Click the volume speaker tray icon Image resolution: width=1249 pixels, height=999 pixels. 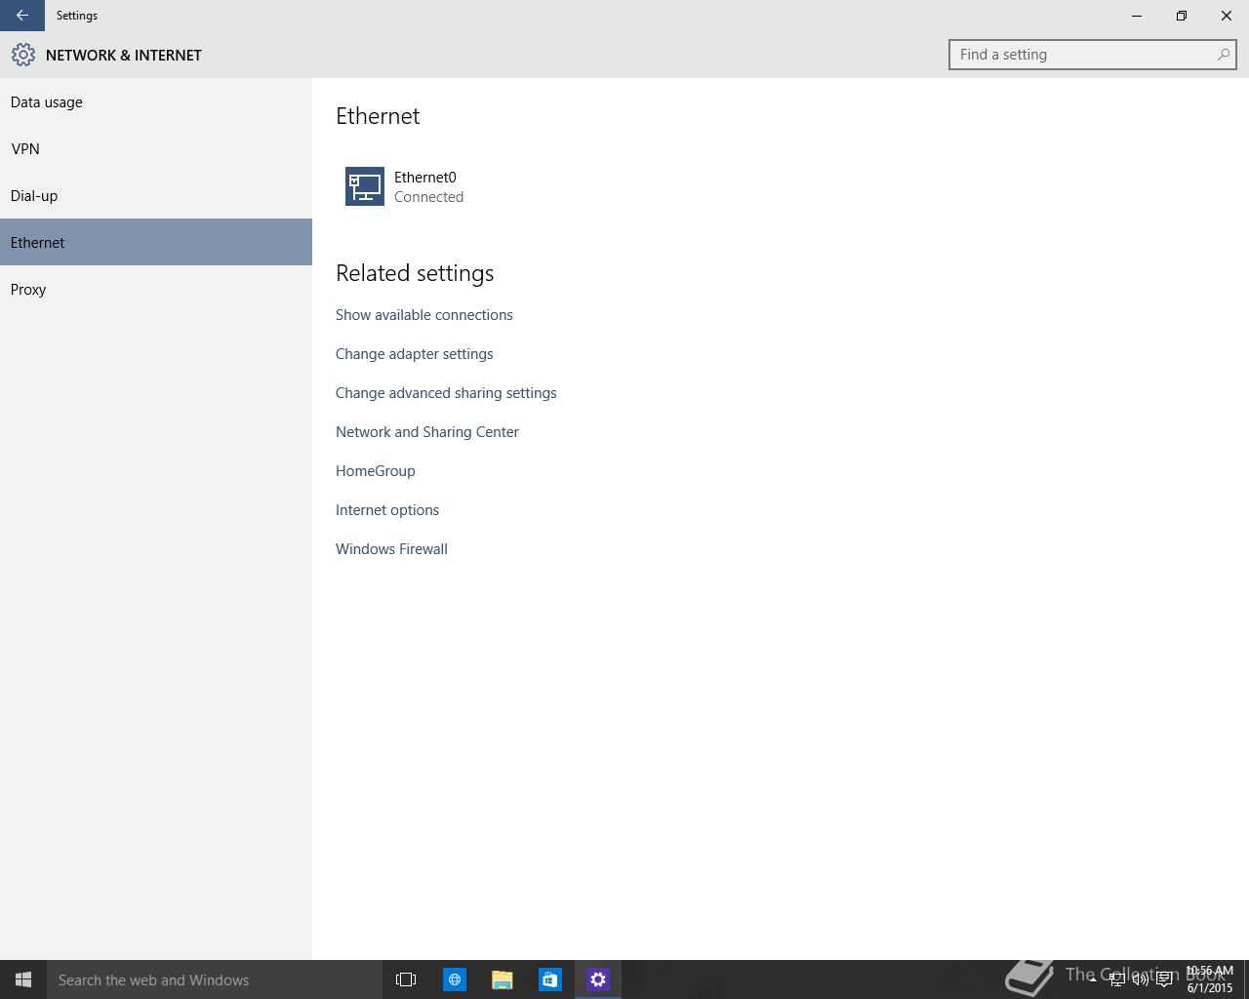pyautogui.click(x=1141, y=979)
